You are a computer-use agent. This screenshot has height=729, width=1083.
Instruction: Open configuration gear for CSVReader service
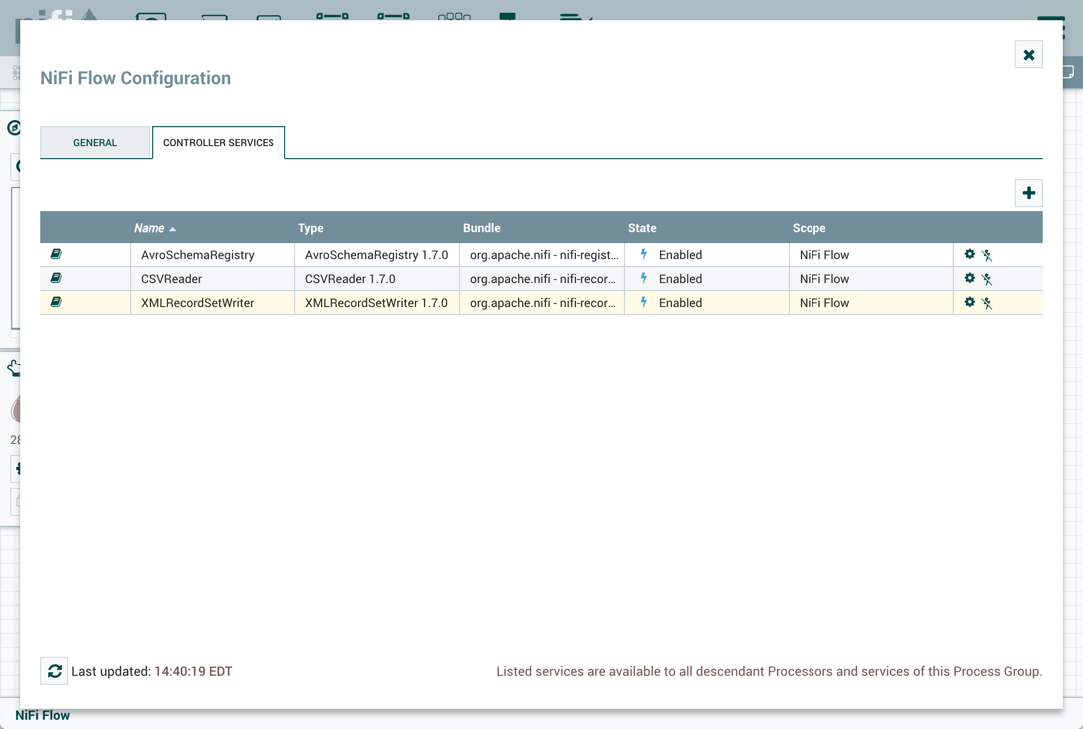[x=967, y=278]
